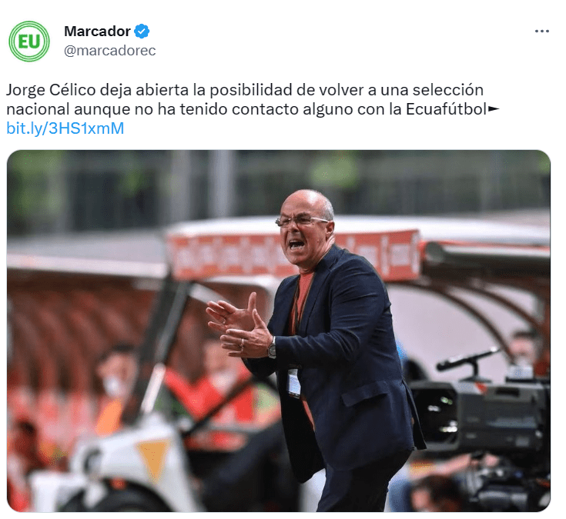Open the tweet's attached photo
The image size is (566, 519).
279,331
